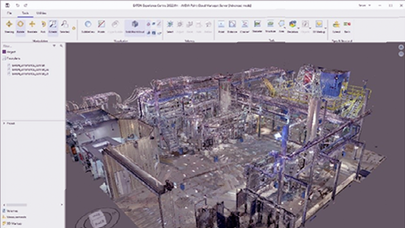Click the lower round button at viewport corner
The width and height of the screenshot is (405, 228).
tap(401, 54)
